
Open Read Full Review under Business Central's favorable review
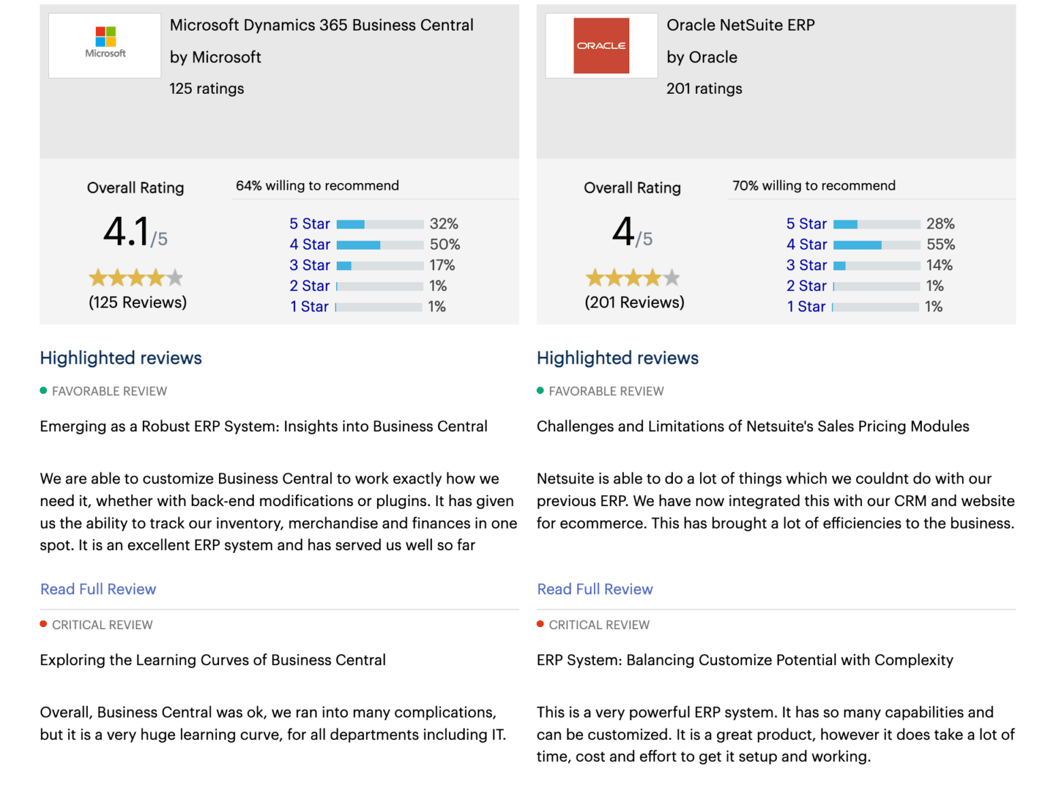(98, 589)
